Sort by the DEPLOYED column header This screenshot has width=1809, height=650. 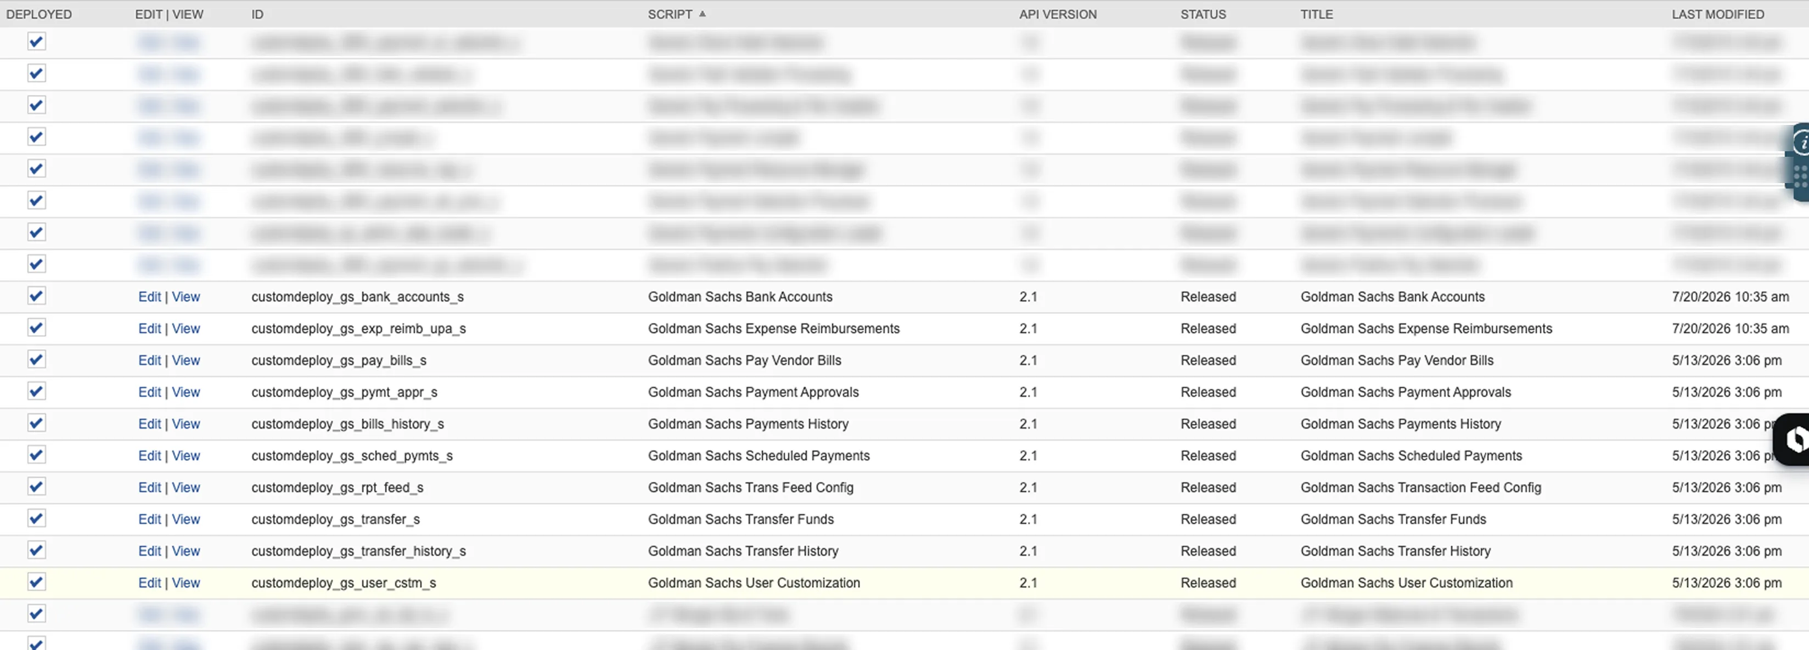[38, 14]
